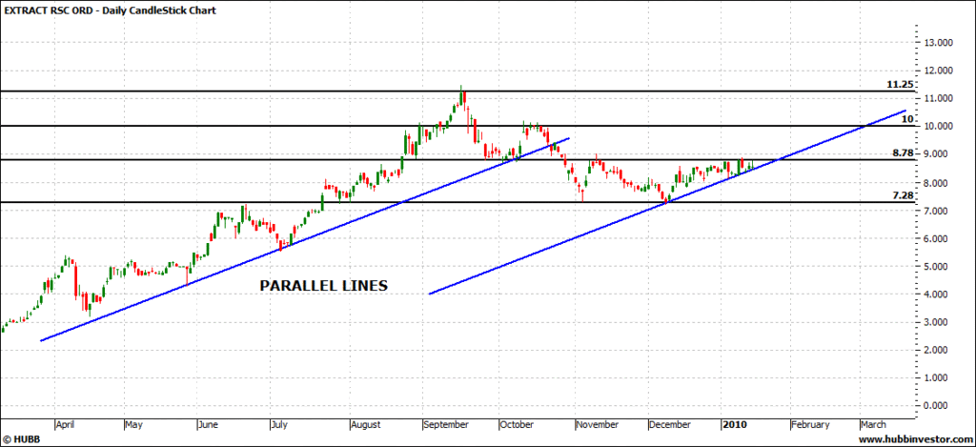
Task: Click the 11.25 resistance level label
Action: [900, 85]
